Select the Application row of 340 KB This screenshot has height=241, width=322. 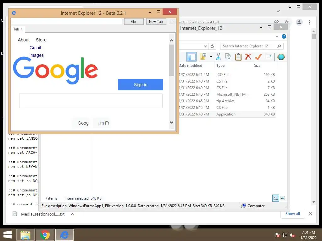coord(227,114)
